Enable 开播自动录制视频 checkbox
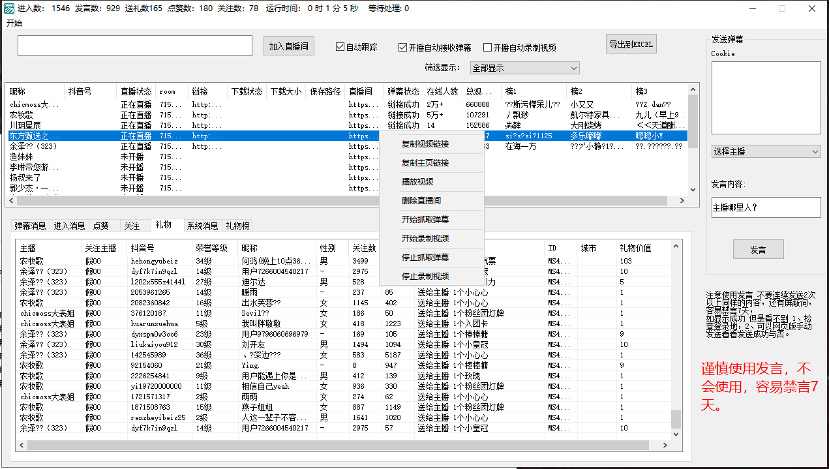Viewport: 829px width, 469px height. (487, 48)
